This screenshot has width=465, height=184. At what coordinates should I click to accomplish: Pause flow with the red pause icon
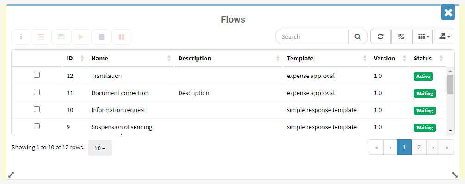tap(122, 37)
